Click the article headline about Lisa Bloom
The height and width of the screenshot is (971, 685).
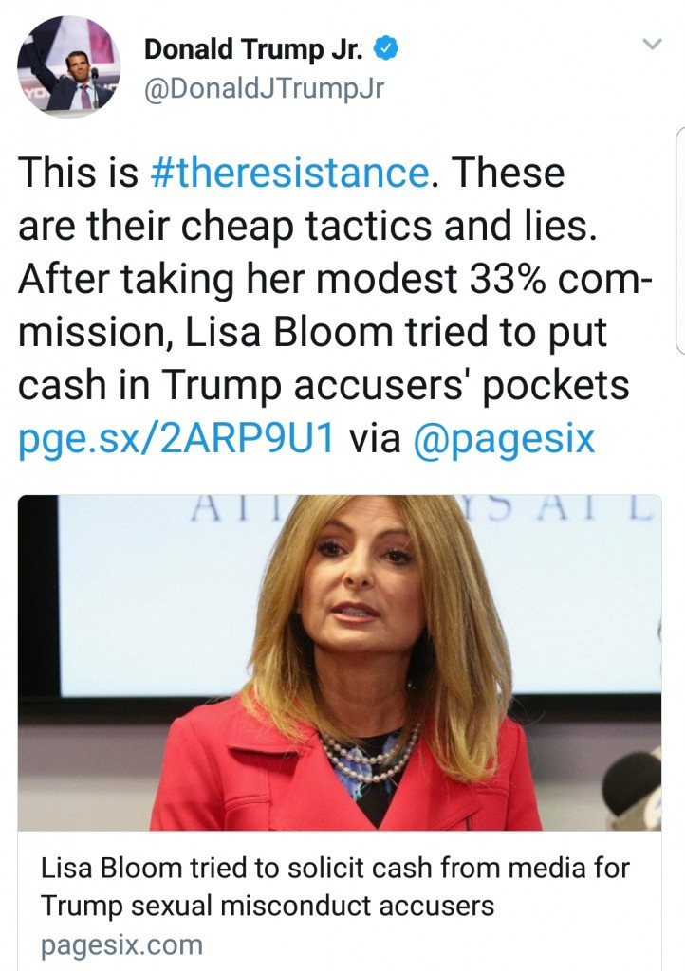pyautogui.click(x=335, y=886)
